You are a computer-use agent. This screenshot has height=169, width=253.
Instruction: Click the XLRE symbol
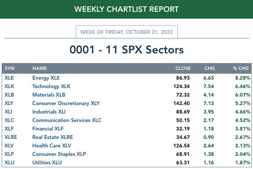click(11, 137)
